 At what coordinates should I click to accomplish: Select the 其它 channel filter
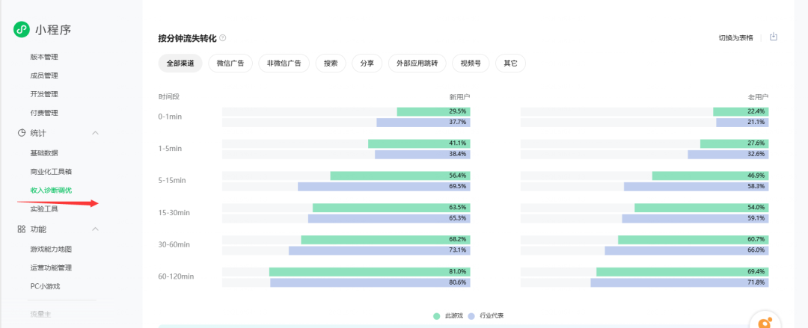(511, 64)
